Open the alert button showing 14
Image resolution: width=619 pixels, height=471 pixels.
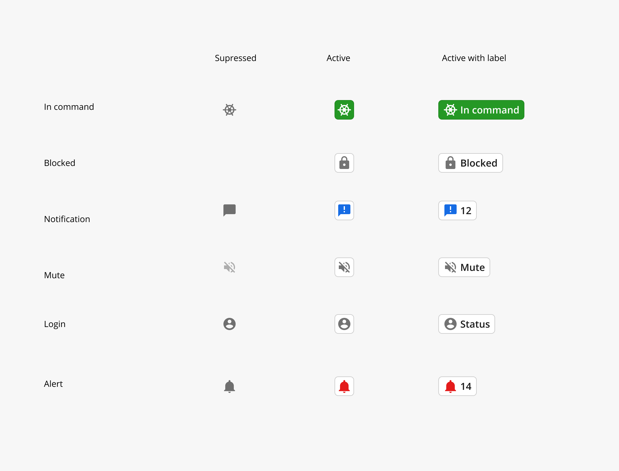458,386
